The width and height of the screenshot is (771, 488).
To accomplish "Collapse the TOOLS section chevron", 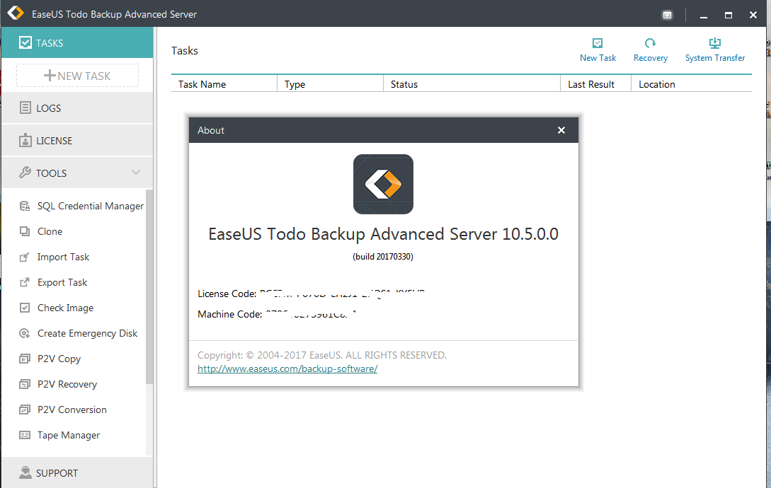I will coord(135,172).
